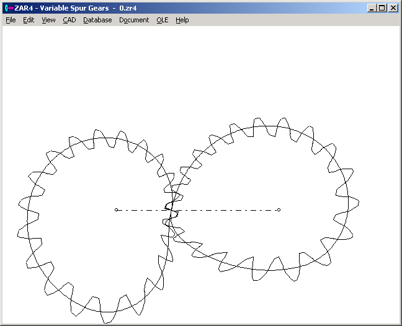The width and height of the screenshot is (402, 326).
Task: Open the Database menu
Action: 97,20
